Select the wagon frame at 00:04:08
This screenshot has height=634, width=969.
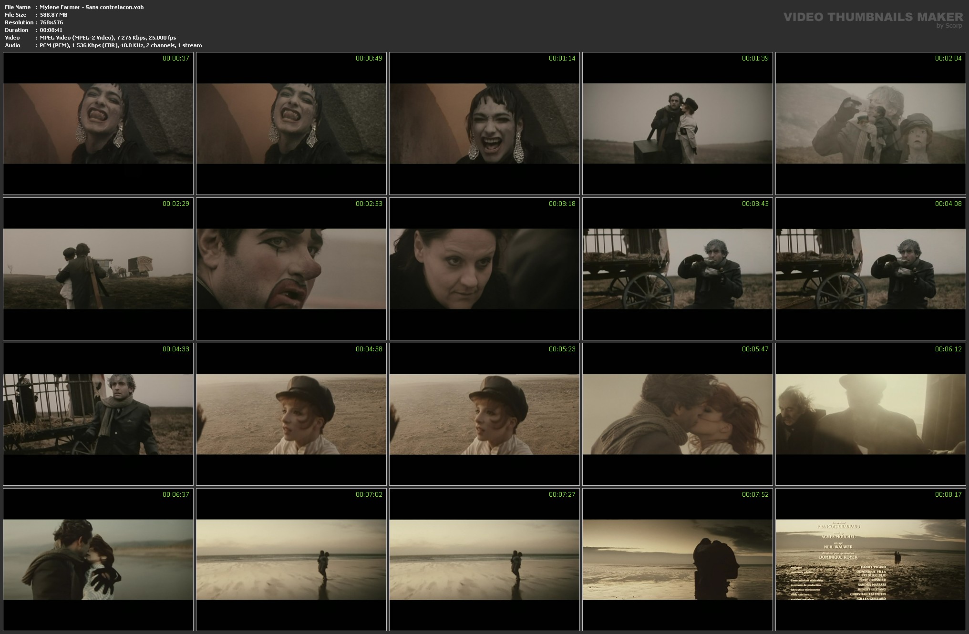pos(871,269)
